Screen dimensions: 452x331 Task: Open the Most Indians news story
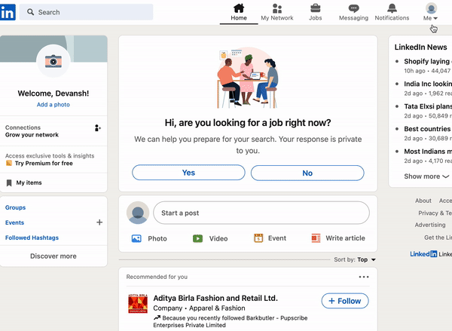pos(428,152)
